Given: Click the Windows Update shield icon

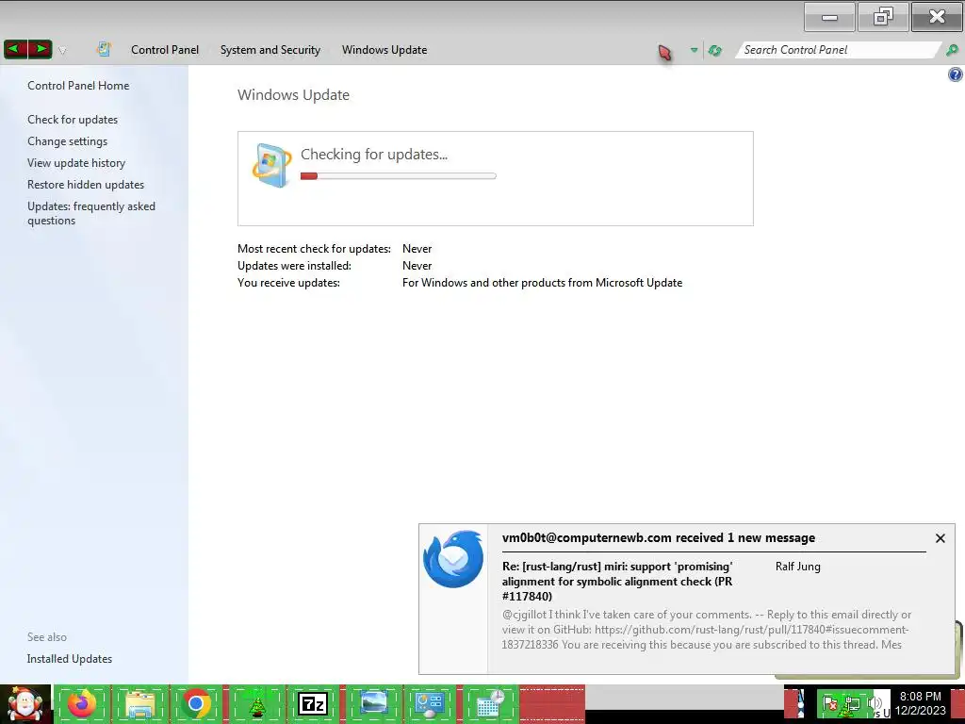Looking at the screenshot, I should [x=271, y=165].
